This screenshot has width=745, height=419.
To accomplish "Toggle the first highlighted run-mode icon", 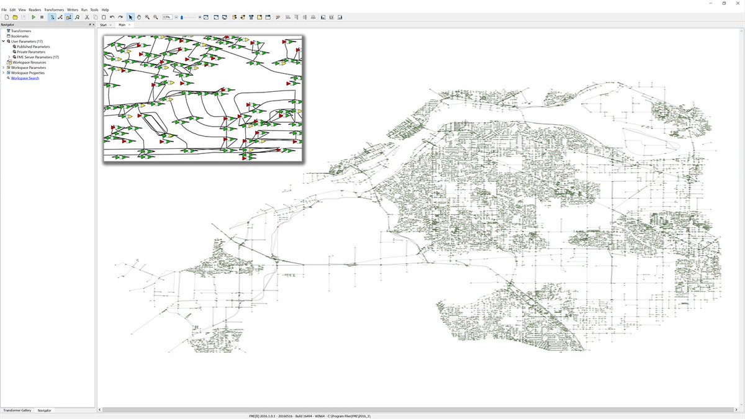I will (52, 17).
